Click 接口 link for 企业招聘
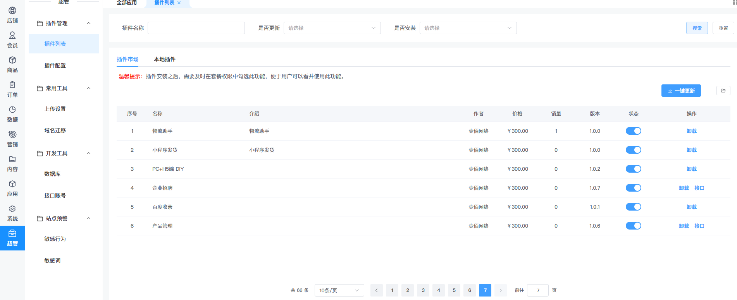The width and height of the screenshot is (737, 300). (x=699, y=188)
